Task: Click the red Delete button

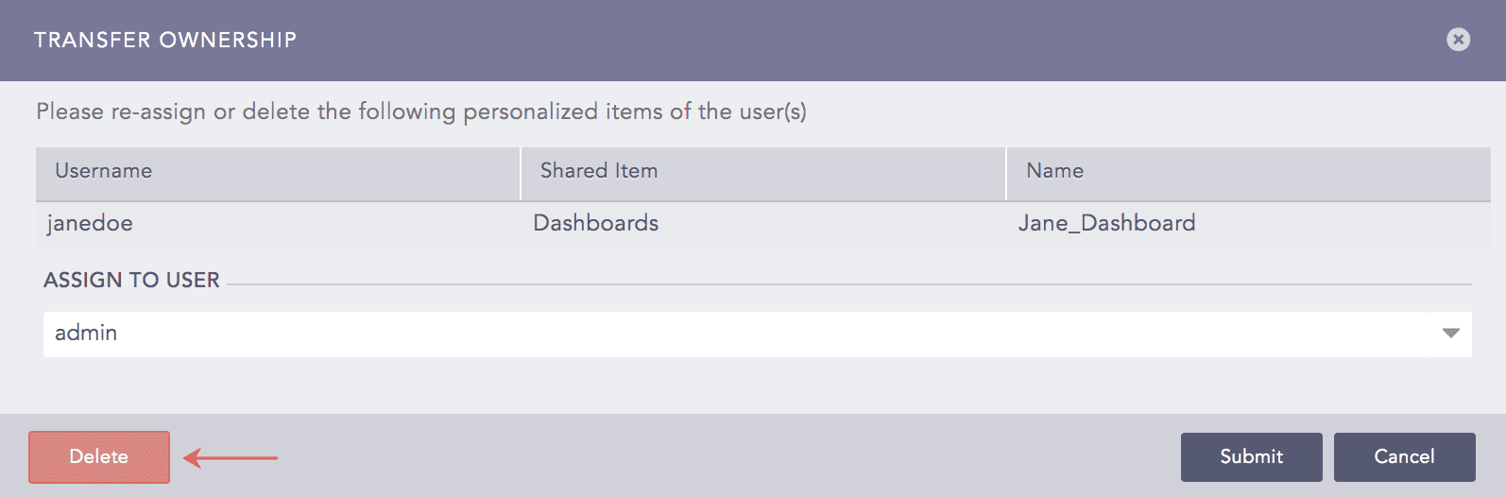Action: click(x=99, y=457)
